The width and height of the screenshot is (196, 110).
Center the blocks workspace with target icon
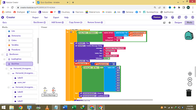pyautogui.click(x=190, y=74)
